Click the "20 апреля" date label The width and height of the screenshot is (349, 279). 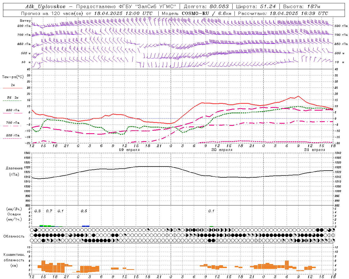pos(222,150)
